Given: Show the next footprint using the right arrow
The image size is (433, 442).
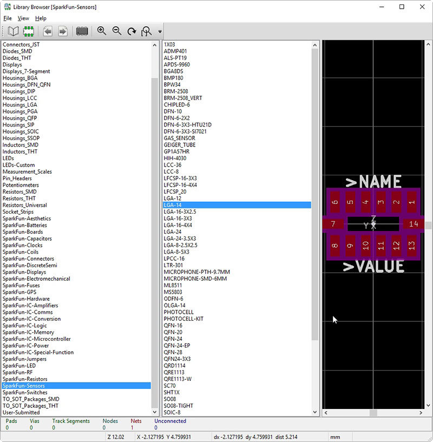Looking at the screenshot, I should pyautogui.click(x=63, y=31).
